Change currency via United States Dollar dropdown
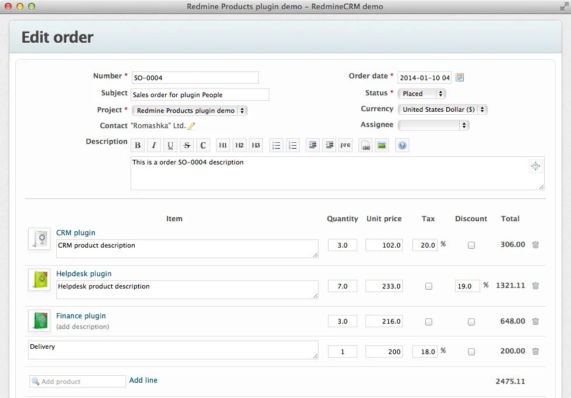Screen dimensions: 571x398 442,109
